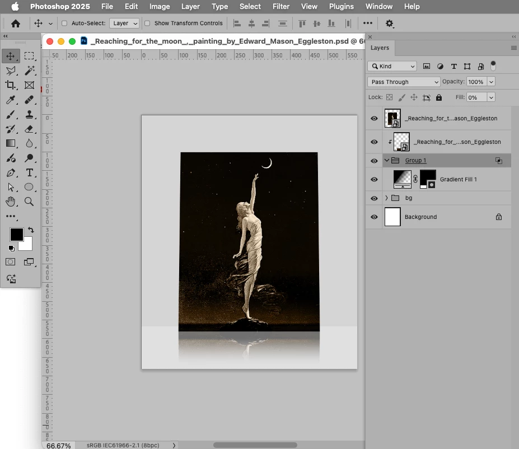The width and height of the screenshot is (519, 449).
Task: Open the Pass Through blend mode dropdown
Action: pos(404,82)
